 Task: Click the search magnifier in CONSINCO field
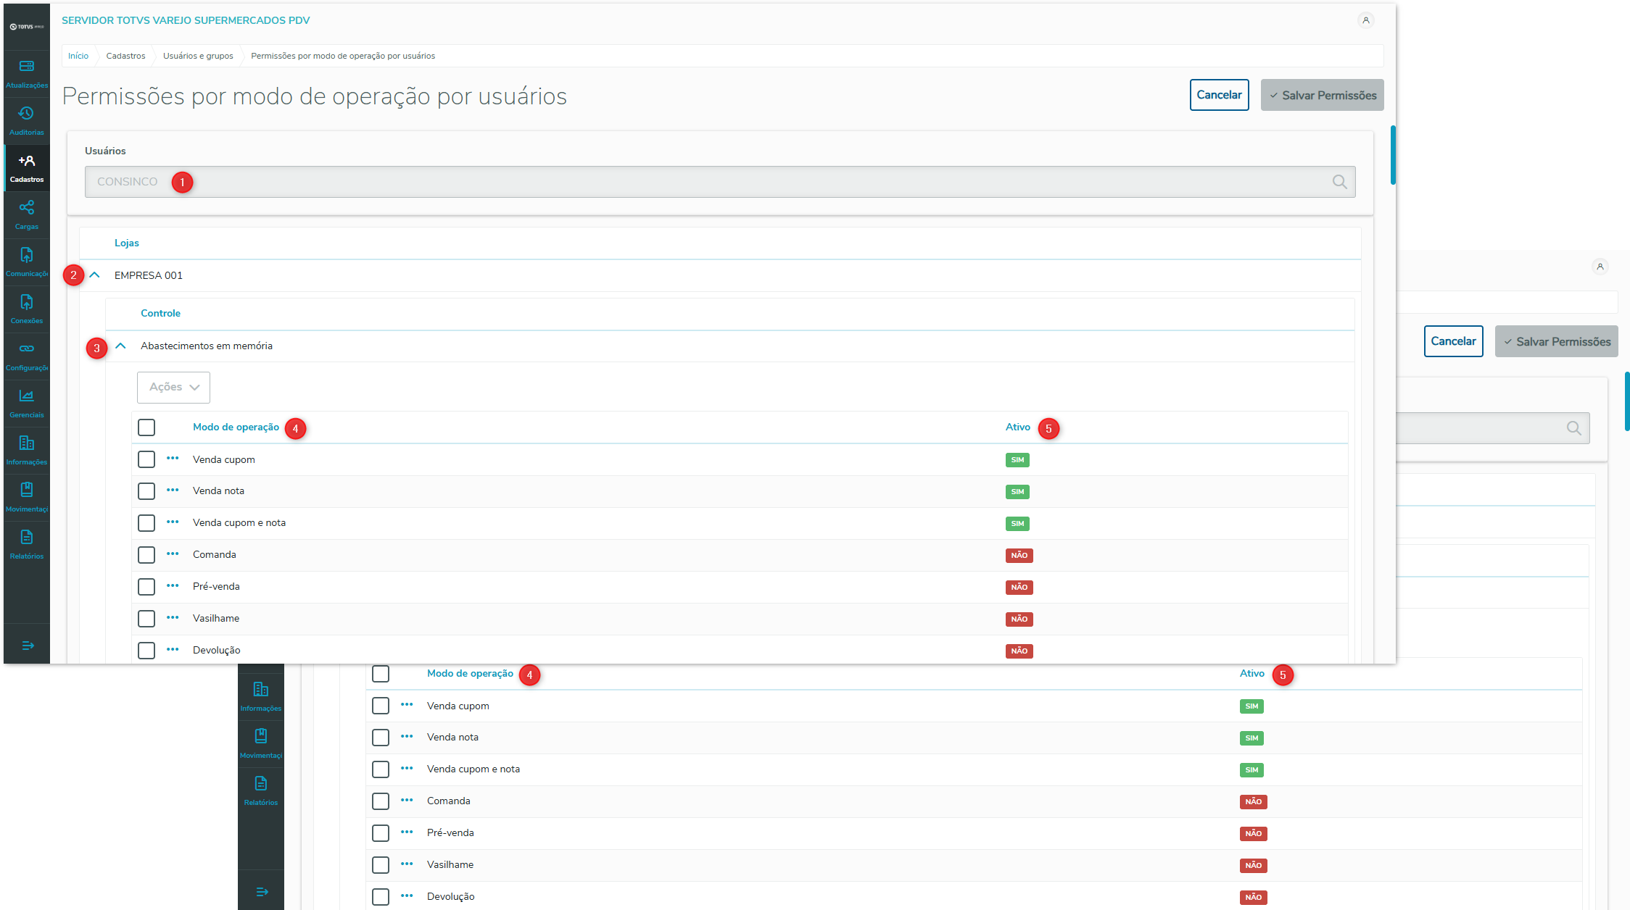point(1339,182)
